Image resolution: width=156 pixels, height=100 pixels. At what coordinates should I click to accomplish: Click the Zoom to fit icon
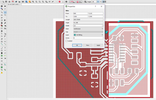pyautogui.click(x=33, y=2)
